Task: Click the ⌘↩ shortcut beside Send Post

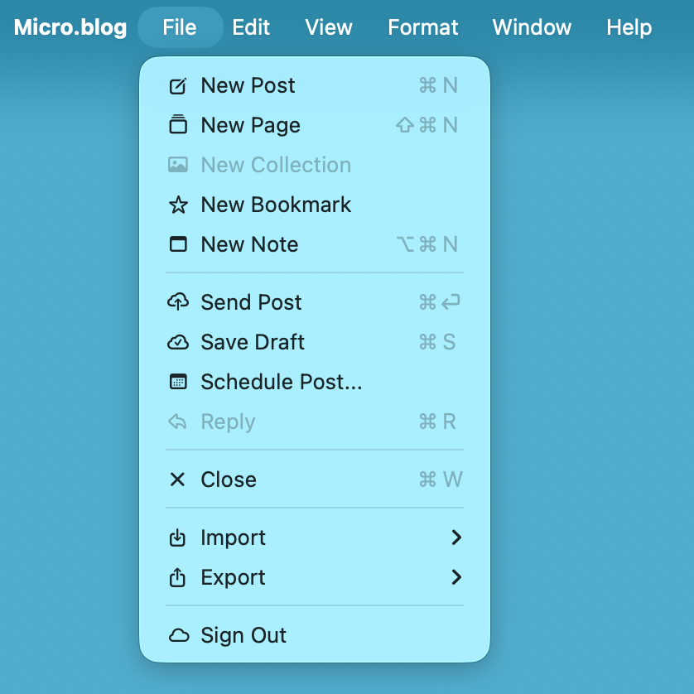Action: pyautogui.click(x=440, y=302)
